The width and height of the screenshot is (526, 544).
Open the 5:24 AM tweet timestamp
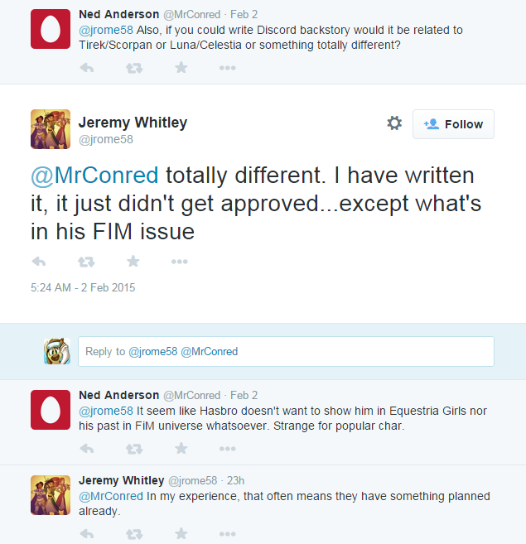coord(82,288)
